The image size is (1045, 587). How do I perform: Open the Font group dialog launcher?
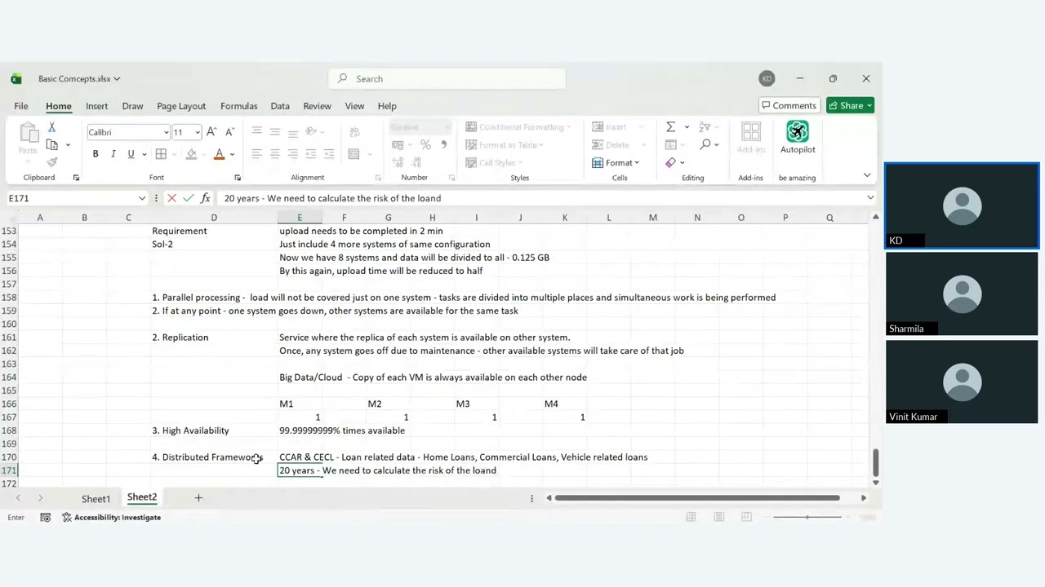click(x=238, y=178)
